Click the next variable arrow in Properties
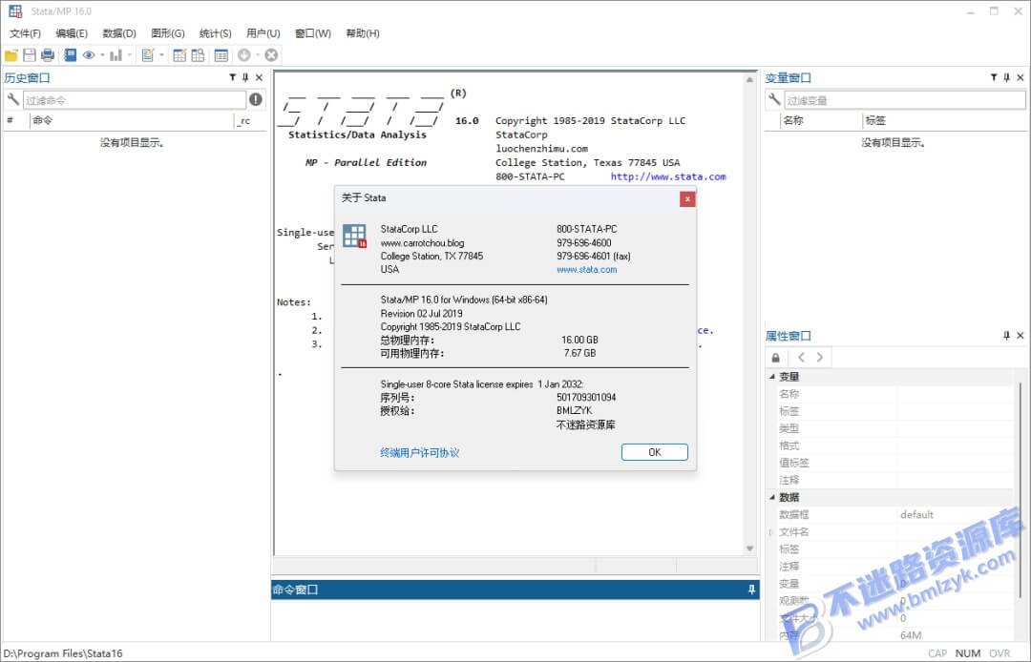 pos(819,358)
